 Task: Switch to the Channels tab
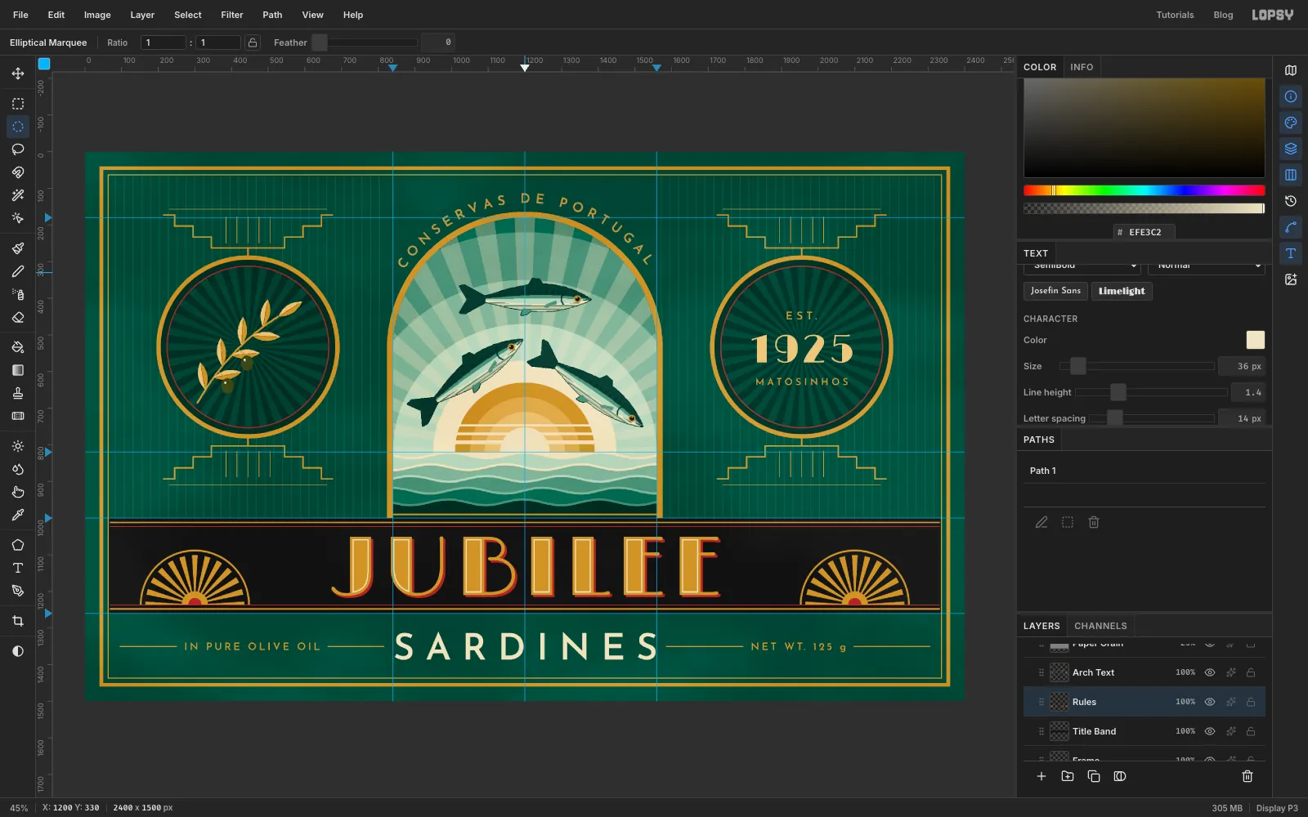(1100, 626)
